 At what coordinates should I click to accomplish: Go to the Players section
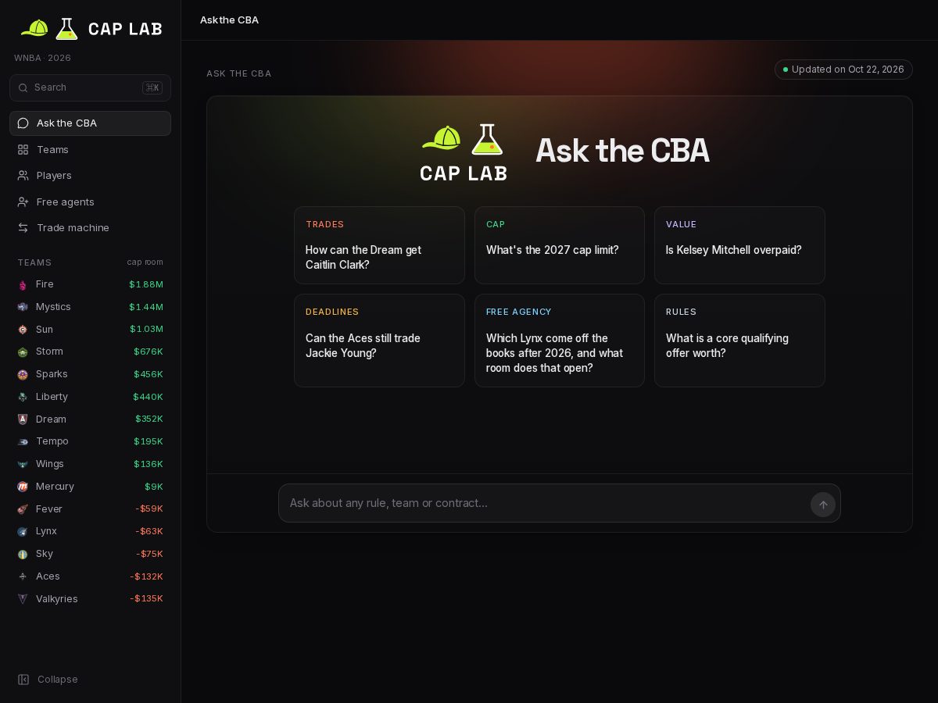tap(90, 176)
